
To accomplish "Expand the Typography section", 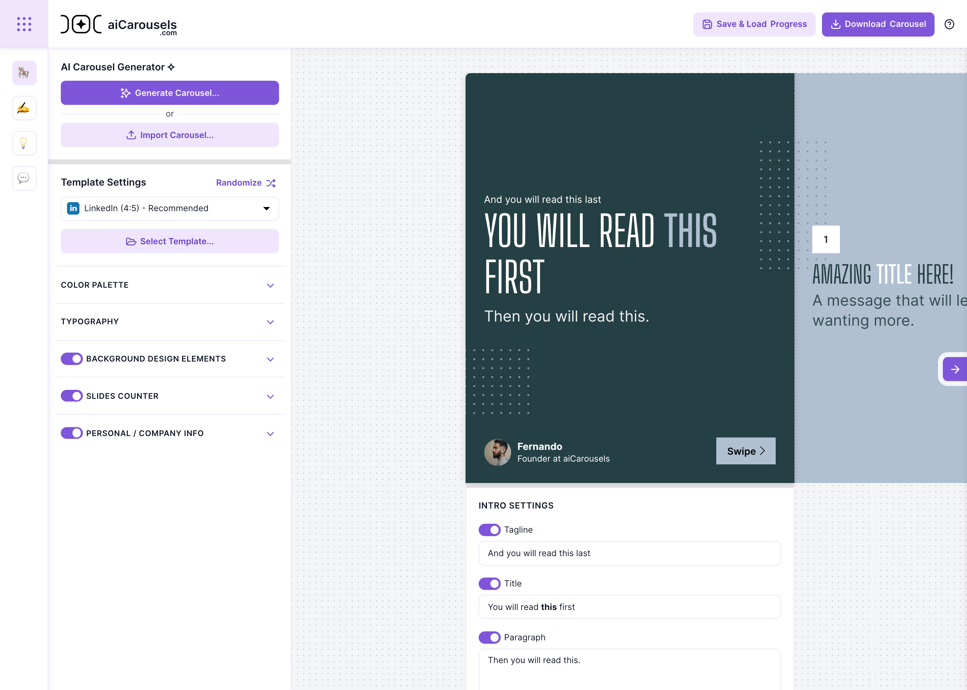I will pyautogui.click(x=170, y=322).
